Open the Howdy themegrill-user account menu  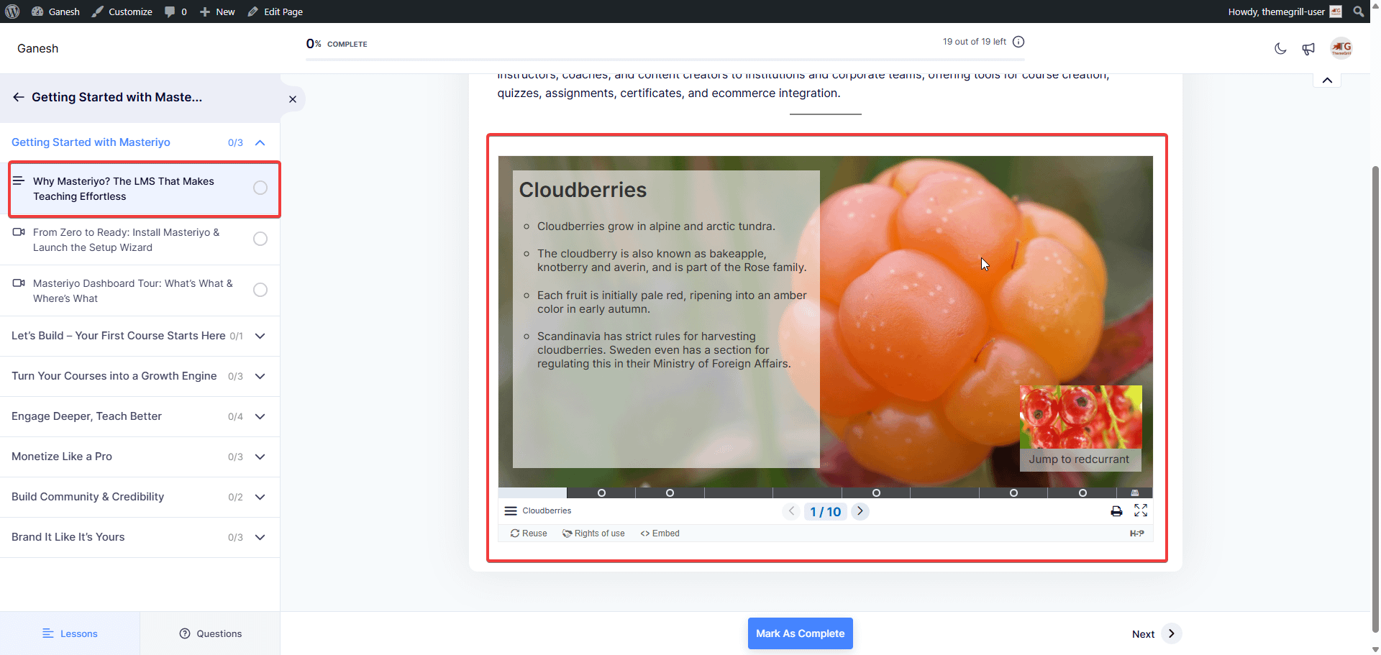1285,12
